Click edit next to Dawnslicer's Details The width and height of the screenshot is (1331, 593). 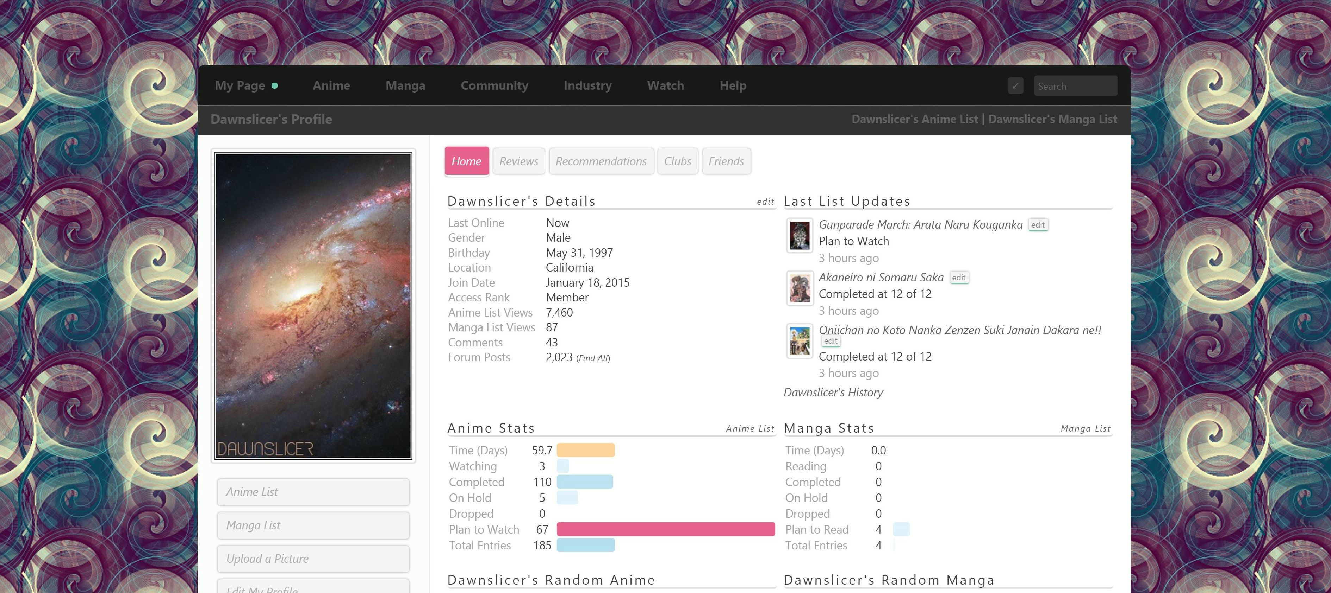765,202
